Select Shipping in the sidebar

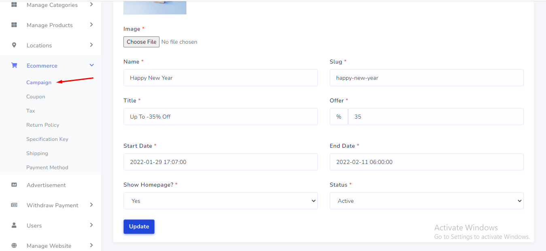click(x=37, y=153)
